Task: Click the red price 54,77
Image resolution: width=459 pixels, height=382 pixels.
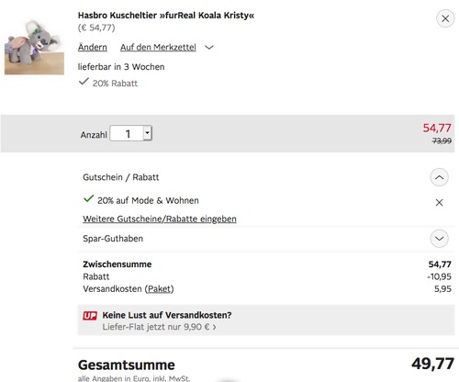Action: 437,128
